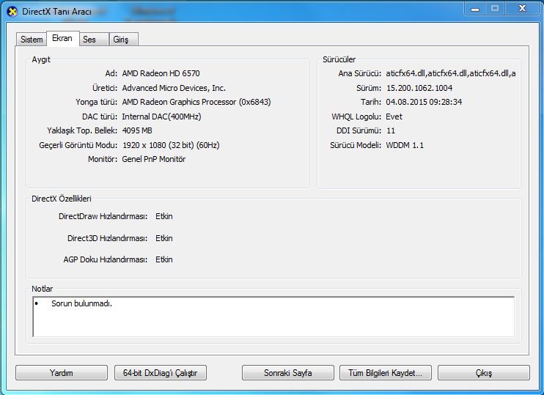The height and width of the screenshot is (395, 544).
Task: Click the 'Sürücü Modeli:' label
Action: [356, 145]
